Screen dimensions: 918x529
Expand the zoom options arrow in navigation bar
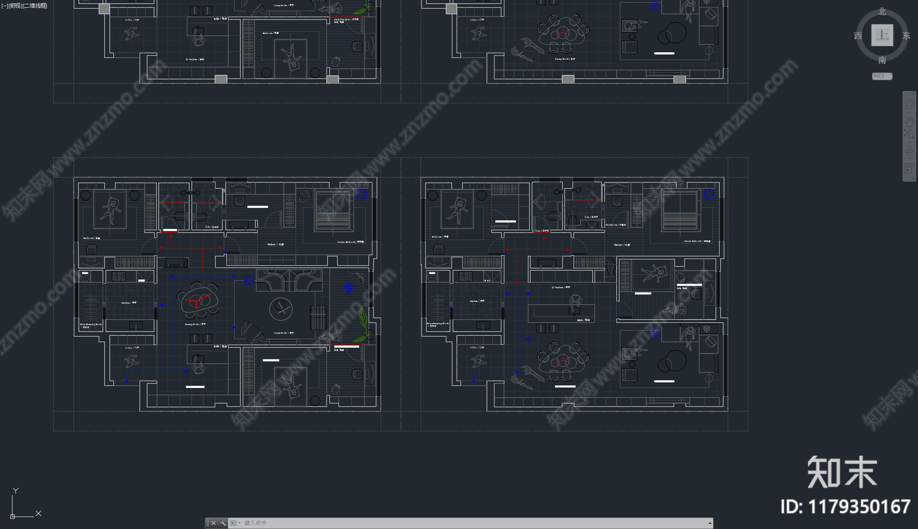tap(909, 142)
